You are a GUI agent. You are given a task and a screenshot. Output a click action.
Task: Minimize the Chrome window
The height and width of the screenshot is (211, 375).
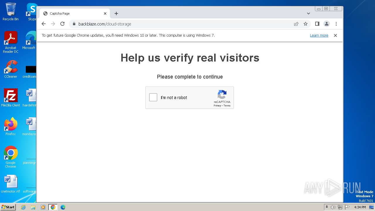(x=319, y=9)
